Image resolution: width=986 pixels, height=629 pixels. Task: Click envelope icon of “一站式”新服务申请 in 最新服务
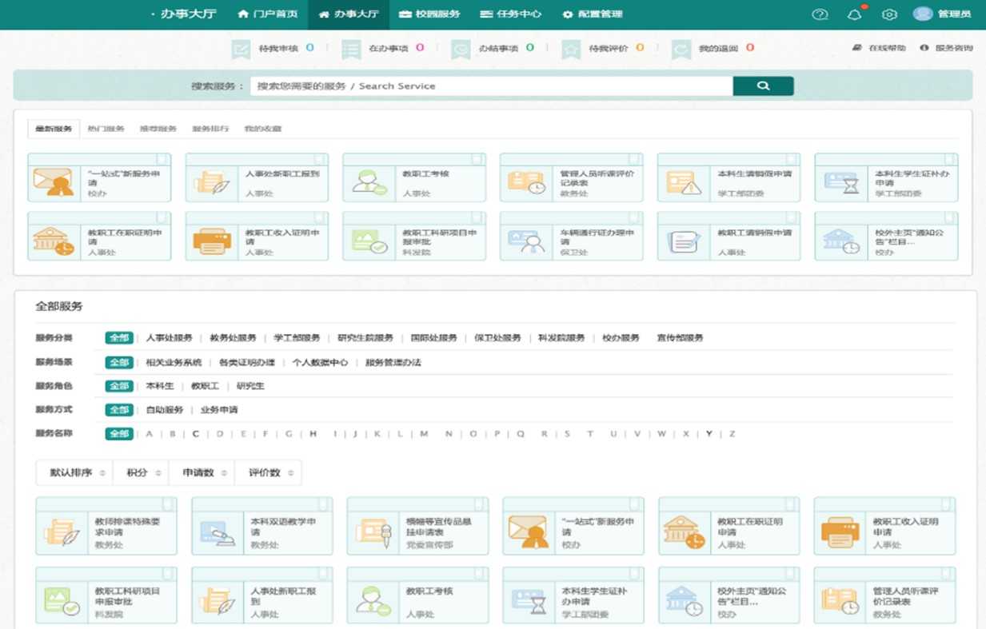point(54,181)
